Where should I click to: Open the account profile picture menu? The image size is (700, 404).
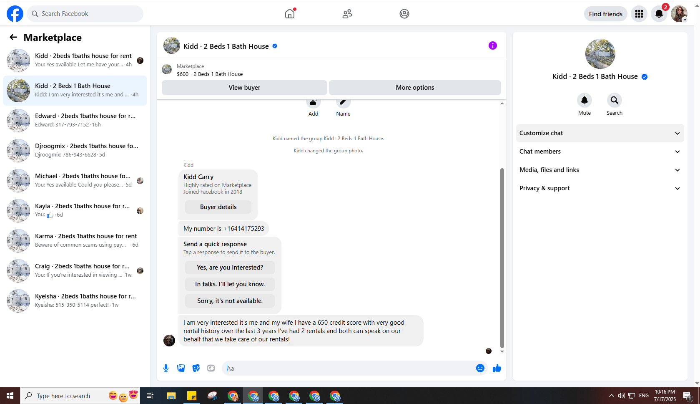tap(679, 14)
